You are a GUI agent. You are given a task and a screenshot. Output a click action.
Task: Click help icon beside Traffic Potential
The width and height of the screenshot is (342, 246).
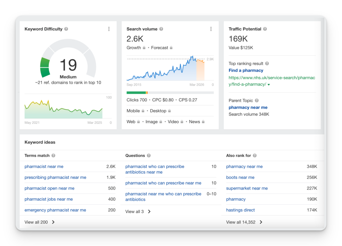pyautogui.click(x=265, y=29)
